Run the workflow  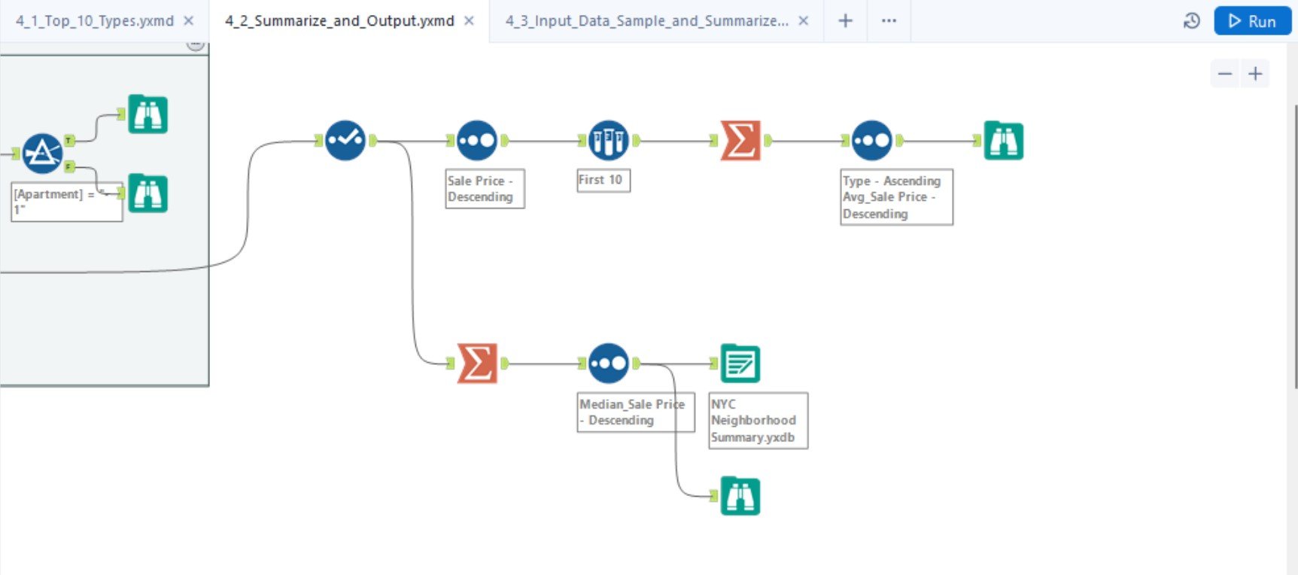point(1252,21)
